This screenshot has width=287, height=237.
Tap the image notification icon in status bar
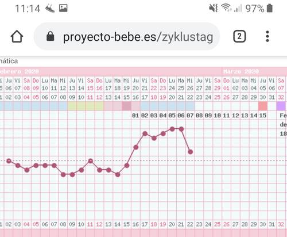point(63,8)
